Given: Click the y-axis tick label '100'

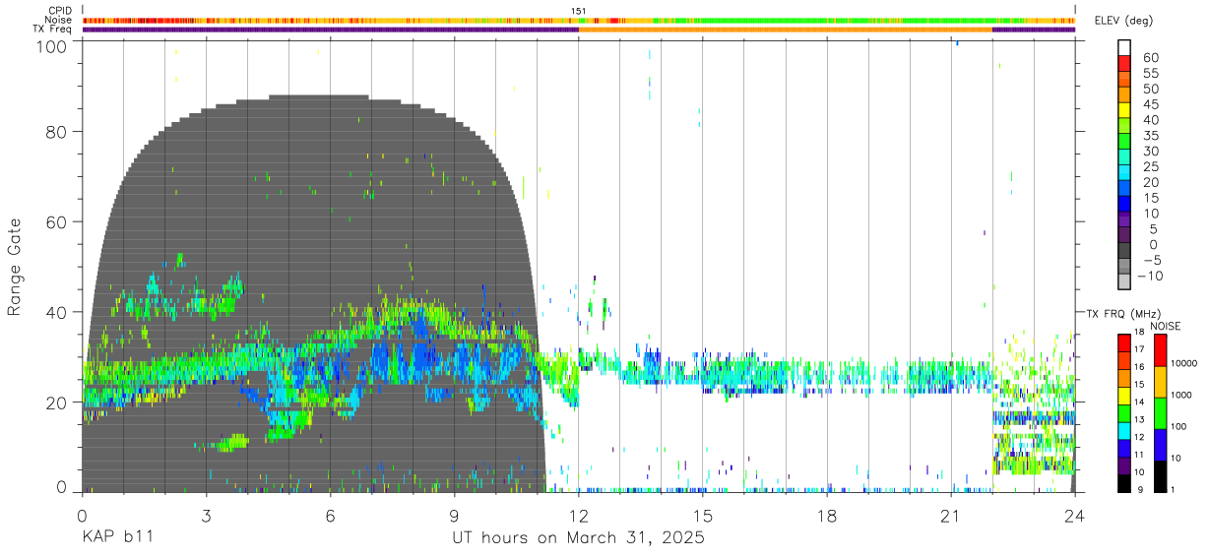Looking at the screenshot, I should point(52,45).
